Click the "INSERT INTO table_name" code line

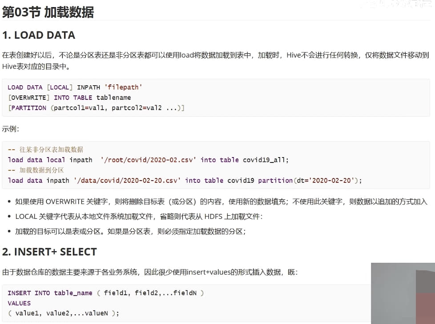point(105,293)
